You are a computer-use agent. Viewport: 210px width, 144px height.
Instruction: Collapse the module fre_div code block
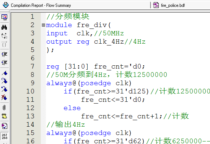pos(43,25)
